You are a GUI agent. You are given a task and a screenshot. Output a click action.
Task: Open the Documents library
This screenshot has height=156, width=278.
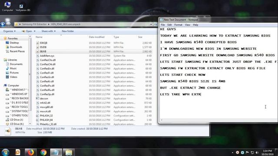pyautogui.click(x=16, y=64)
